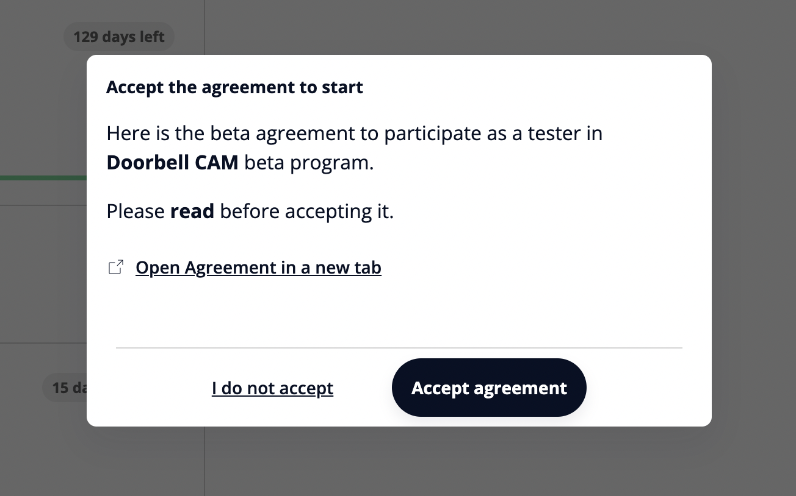This screenshot has height=496, width=796.
Task: Click the "before accepting it." text
Action: click(306, 211)
